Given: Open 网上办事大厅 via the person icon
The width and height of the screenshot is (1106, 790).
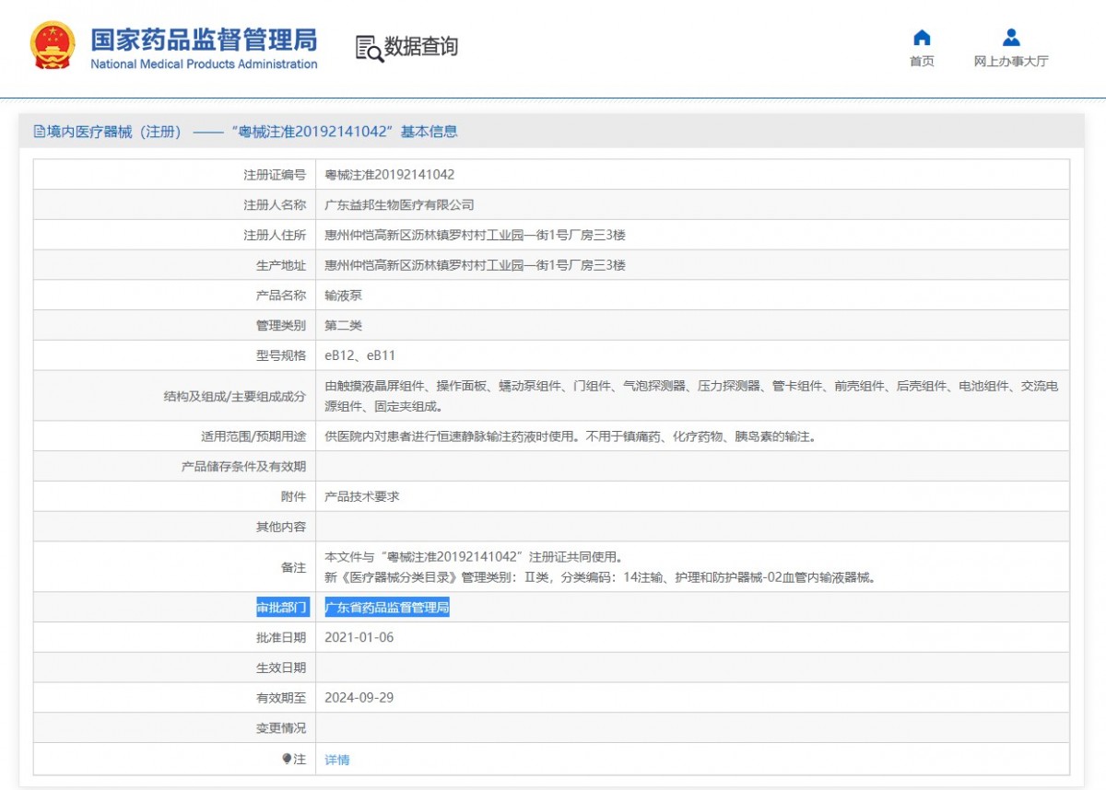Looking at the screenshot, I should 1011,38.
